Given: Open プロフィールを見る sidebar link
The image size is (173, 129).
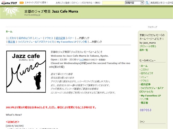Looking at the screenshot, I should 148,46.
